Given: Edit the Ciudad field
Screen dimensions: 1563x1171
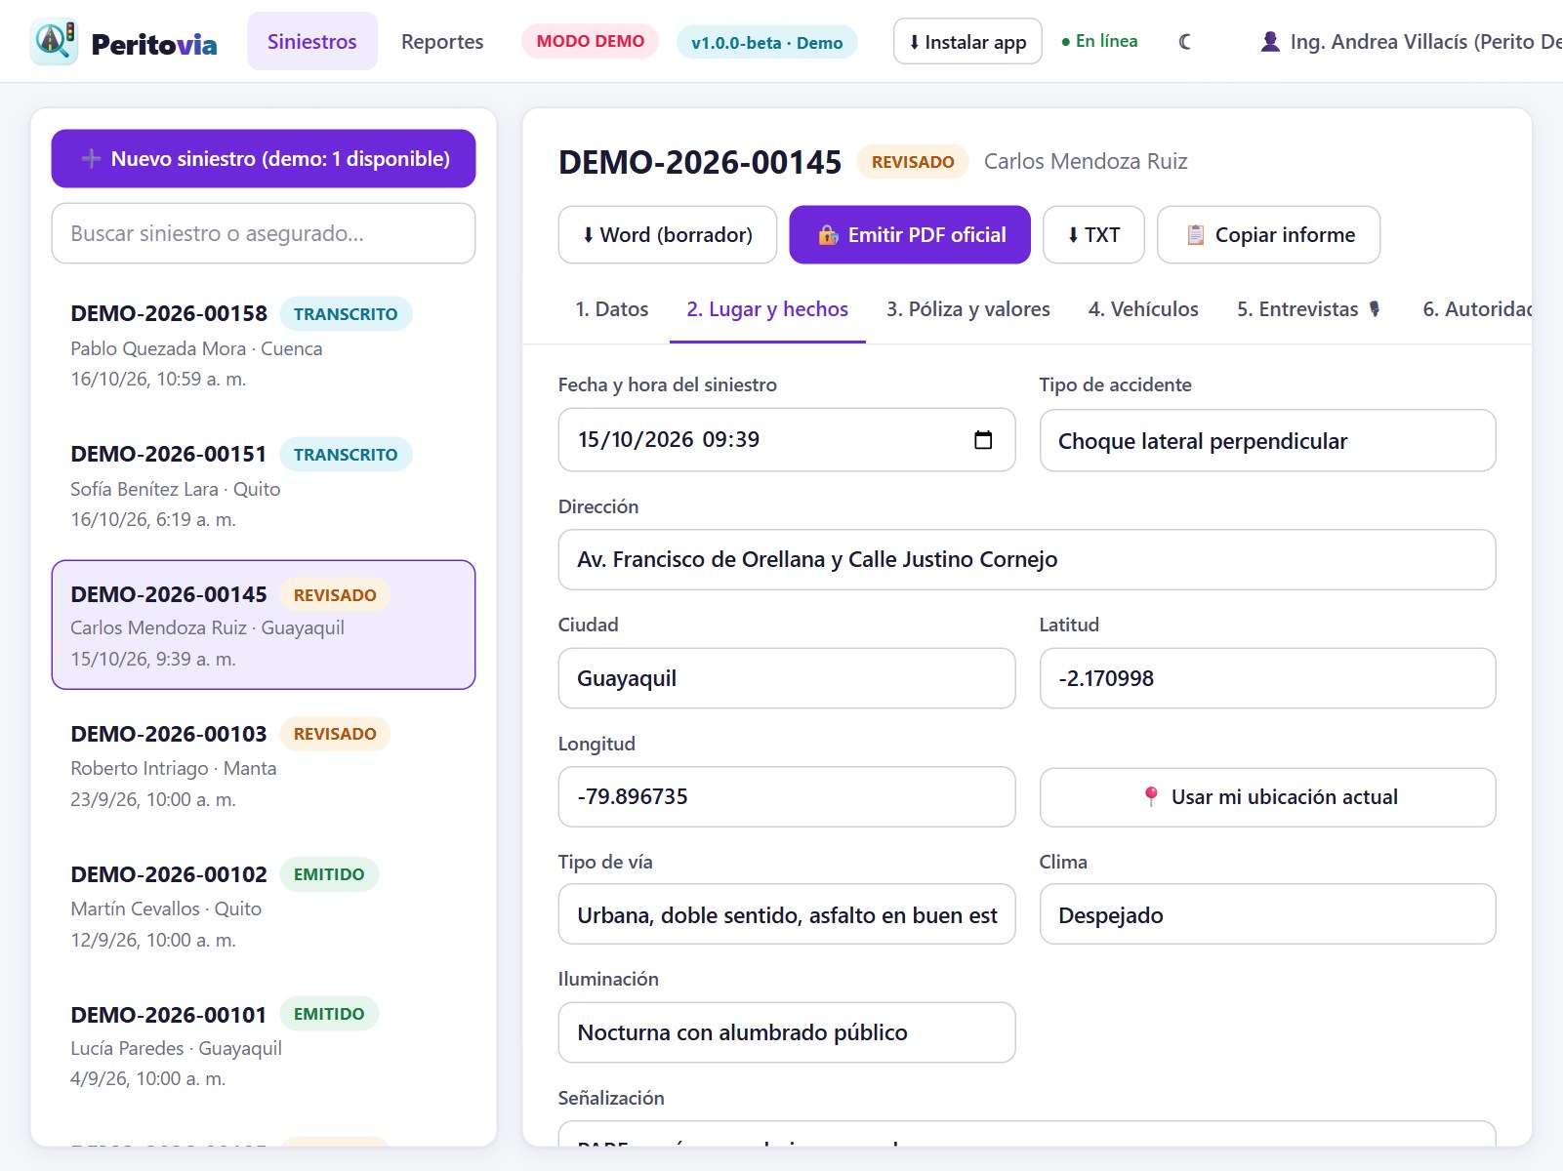Looking at the screenshot, I should pyautogui.click(x=787, y=678).
